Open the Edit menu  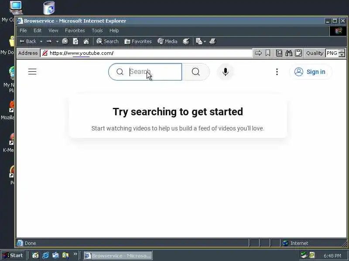pos(38,30)
